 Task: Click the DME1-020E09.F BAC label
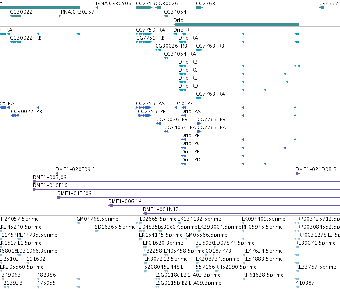tap(75, 169)
